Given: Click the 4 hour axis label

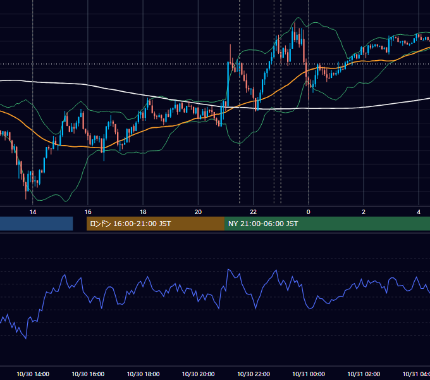Looking at the screenshot, I should click(419, 212).
